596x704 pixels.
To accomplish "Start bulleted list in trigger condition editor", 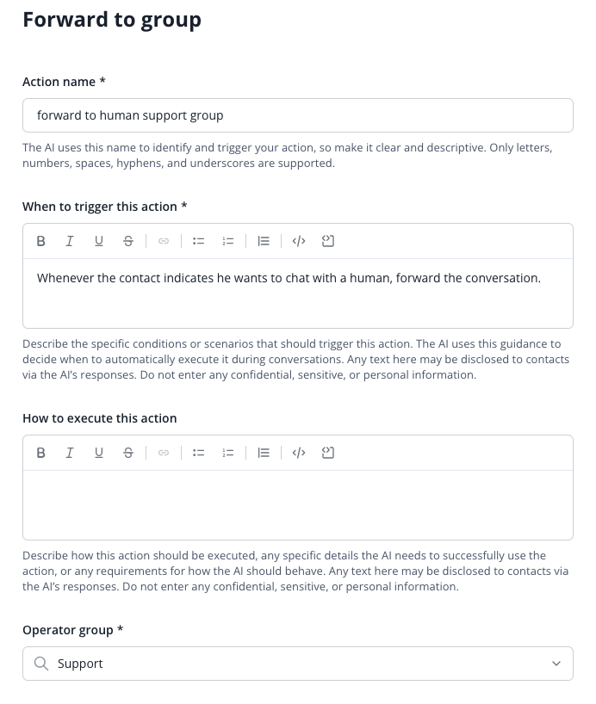I will tap(199, 241).
